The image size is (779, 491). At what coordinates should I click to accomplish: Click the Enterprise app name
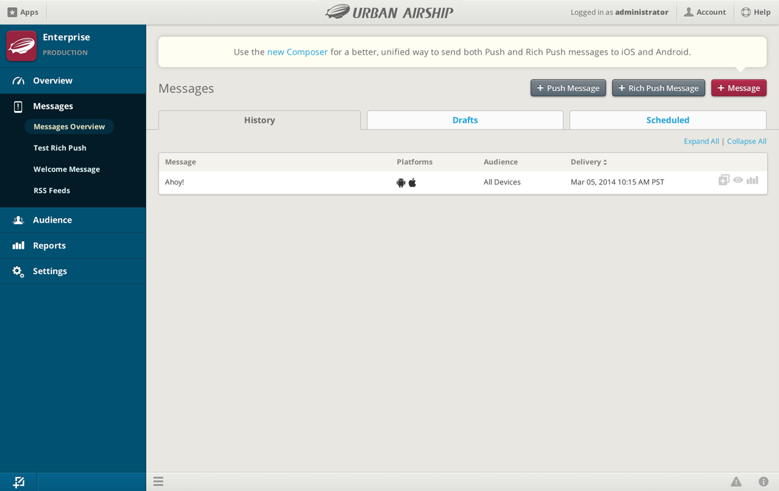tap(66, 38)
